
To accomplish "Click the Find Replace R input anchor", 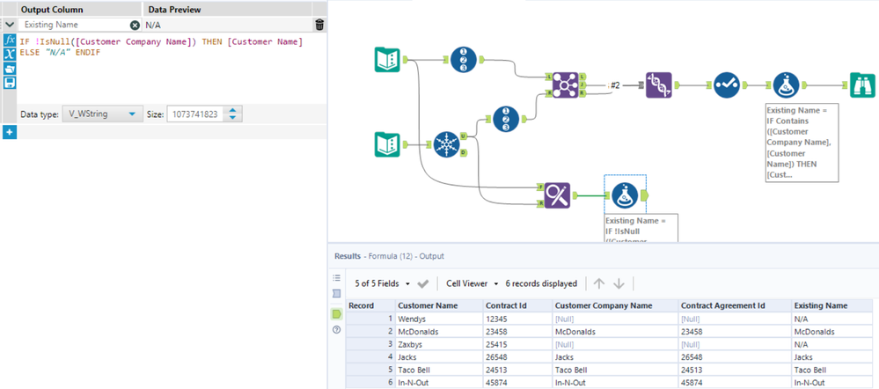I will (539, 203).
